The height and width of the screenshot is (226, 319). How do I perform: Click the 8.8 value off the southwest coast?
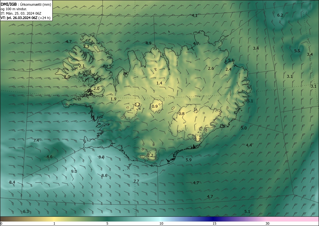pyautogui.click(x=101, y=157)
